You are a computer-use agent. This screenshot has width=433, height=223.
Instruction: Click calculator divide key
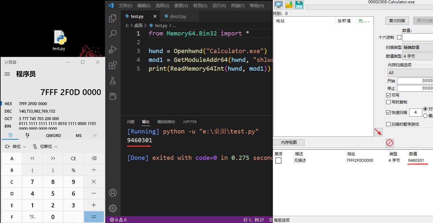tap(94, 170)
